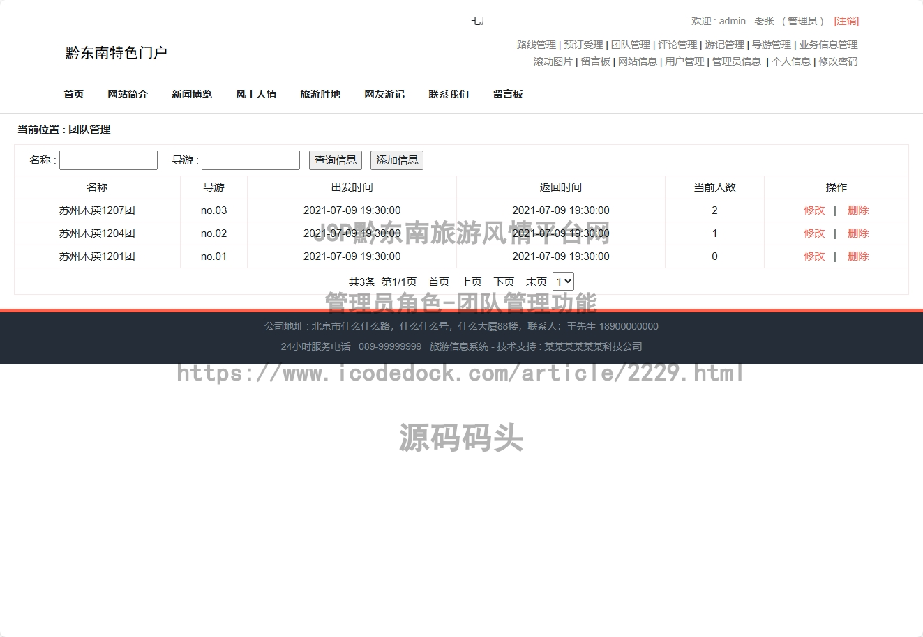Go to 末页 last page

coord(536,282)
